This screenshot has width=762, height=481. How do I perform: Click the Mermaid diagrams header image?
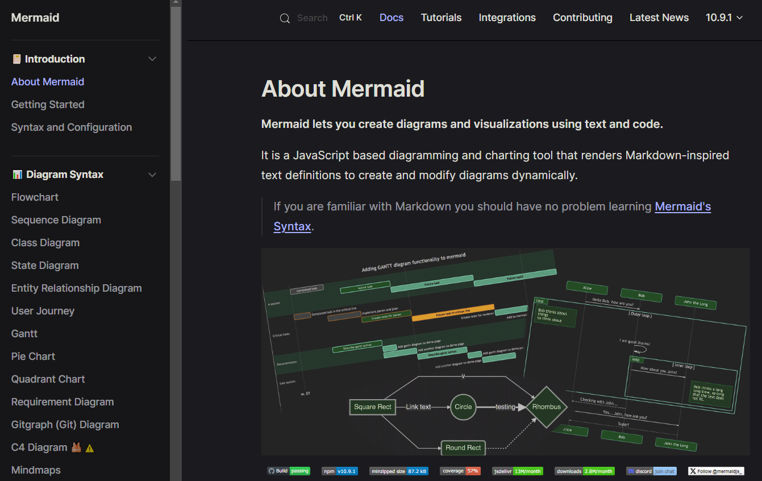click(506, 351)
